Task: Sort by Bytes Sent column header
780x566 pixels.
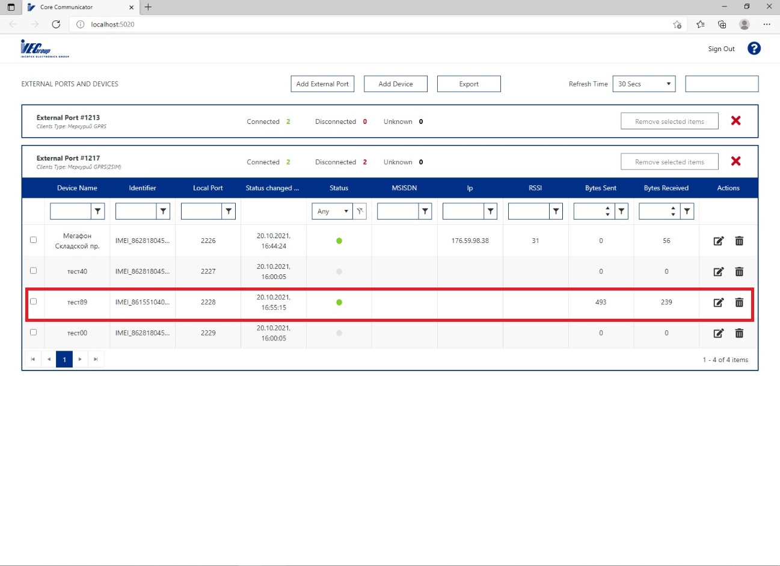Action: pyautogui.click(x=601, y=188)
